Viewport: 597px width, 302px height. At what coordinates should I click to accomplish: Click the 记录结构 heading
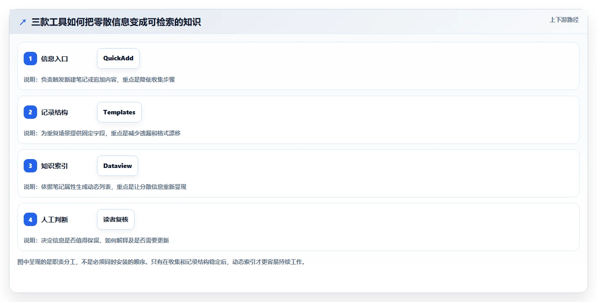pos(55,112)
